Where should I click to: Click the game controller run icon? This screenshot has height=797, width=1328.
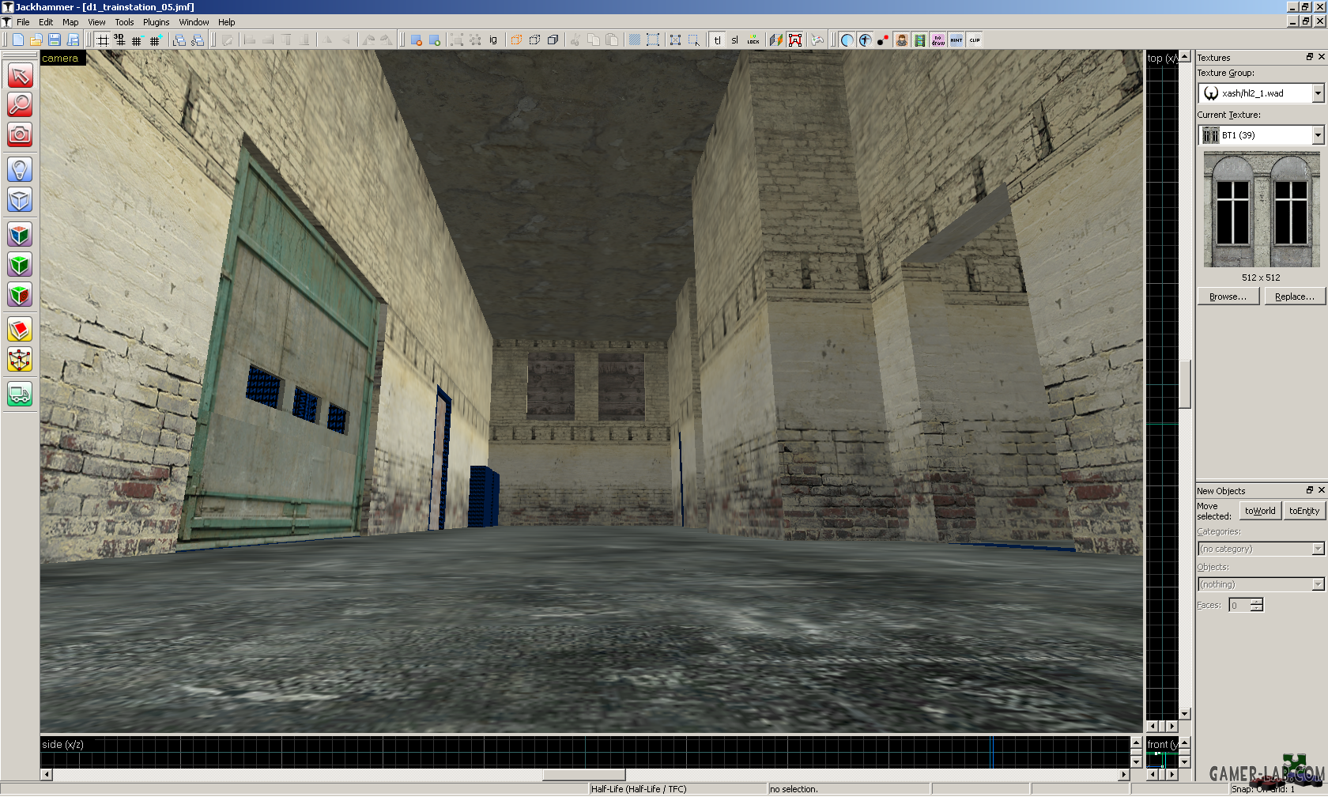[x=818, y=40]
